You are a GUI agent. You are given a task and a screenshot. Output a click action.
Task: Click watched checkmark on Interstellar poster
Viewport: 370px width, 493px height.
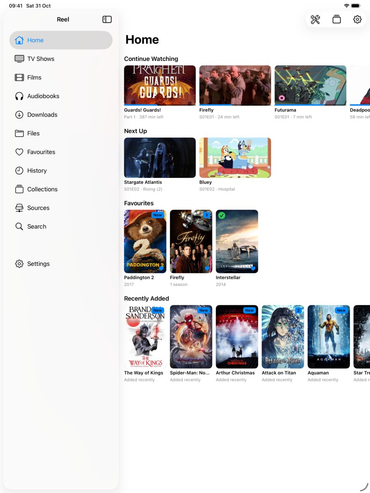222,215
